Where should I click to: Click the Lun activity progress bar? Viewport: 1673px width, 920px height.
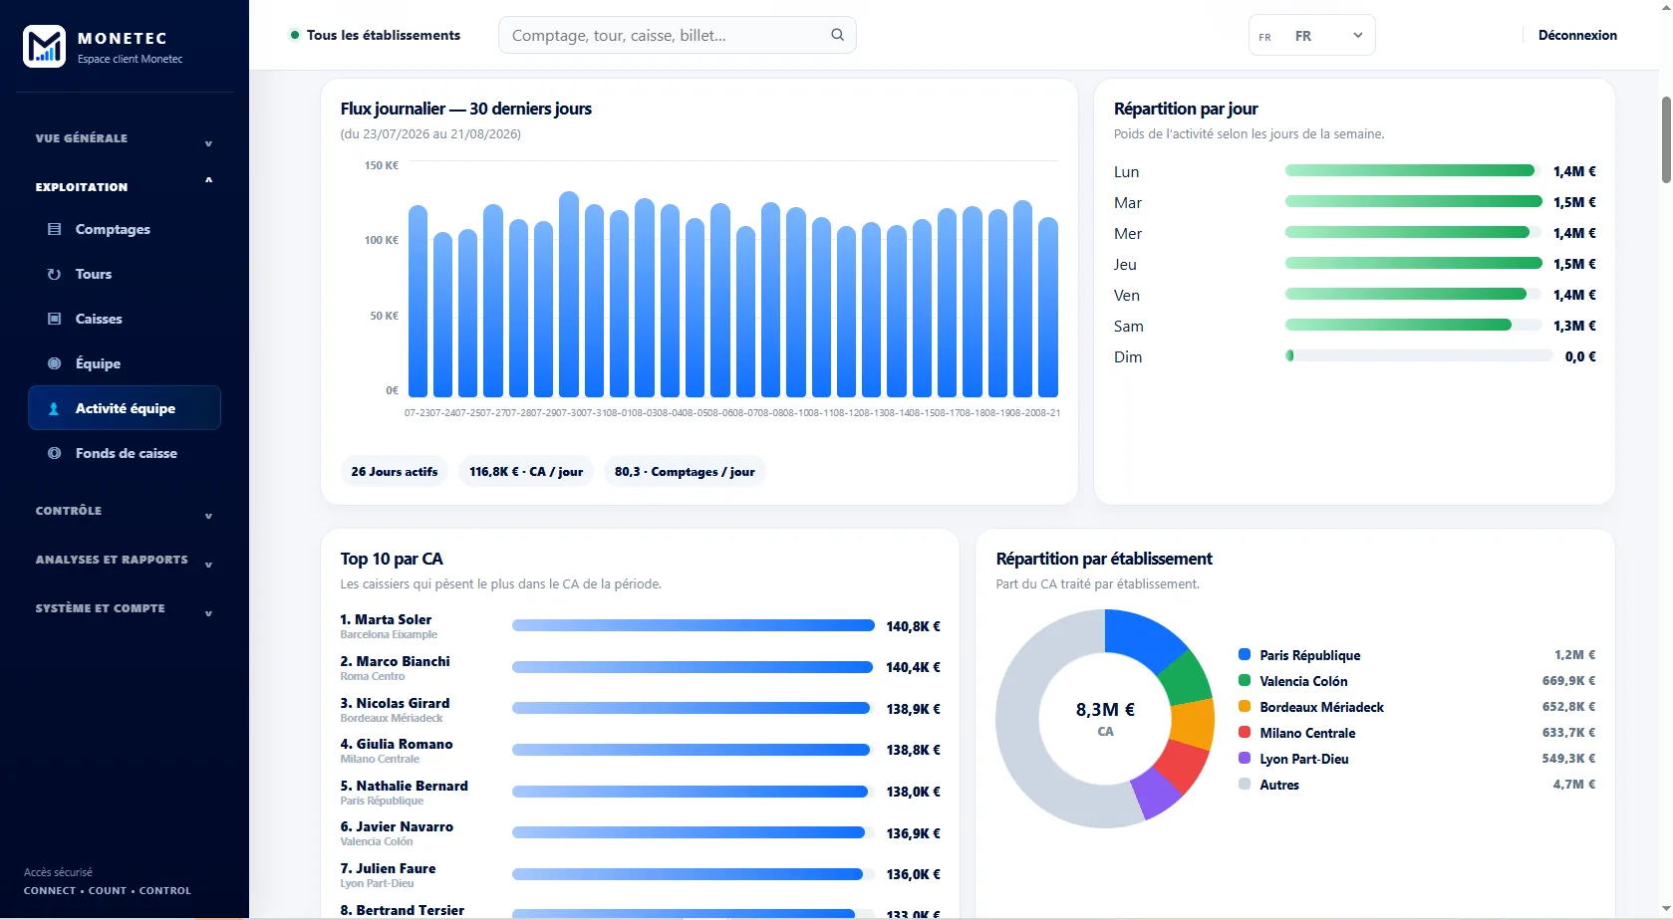(1414, 171)
